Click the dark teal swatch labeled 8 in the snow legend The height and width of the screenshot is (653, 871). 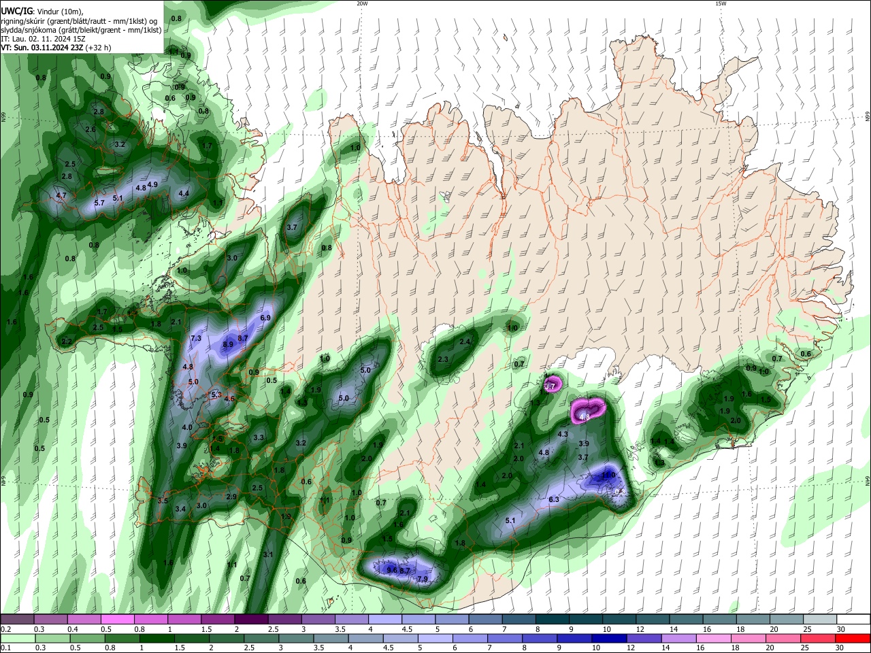[553, 619]
